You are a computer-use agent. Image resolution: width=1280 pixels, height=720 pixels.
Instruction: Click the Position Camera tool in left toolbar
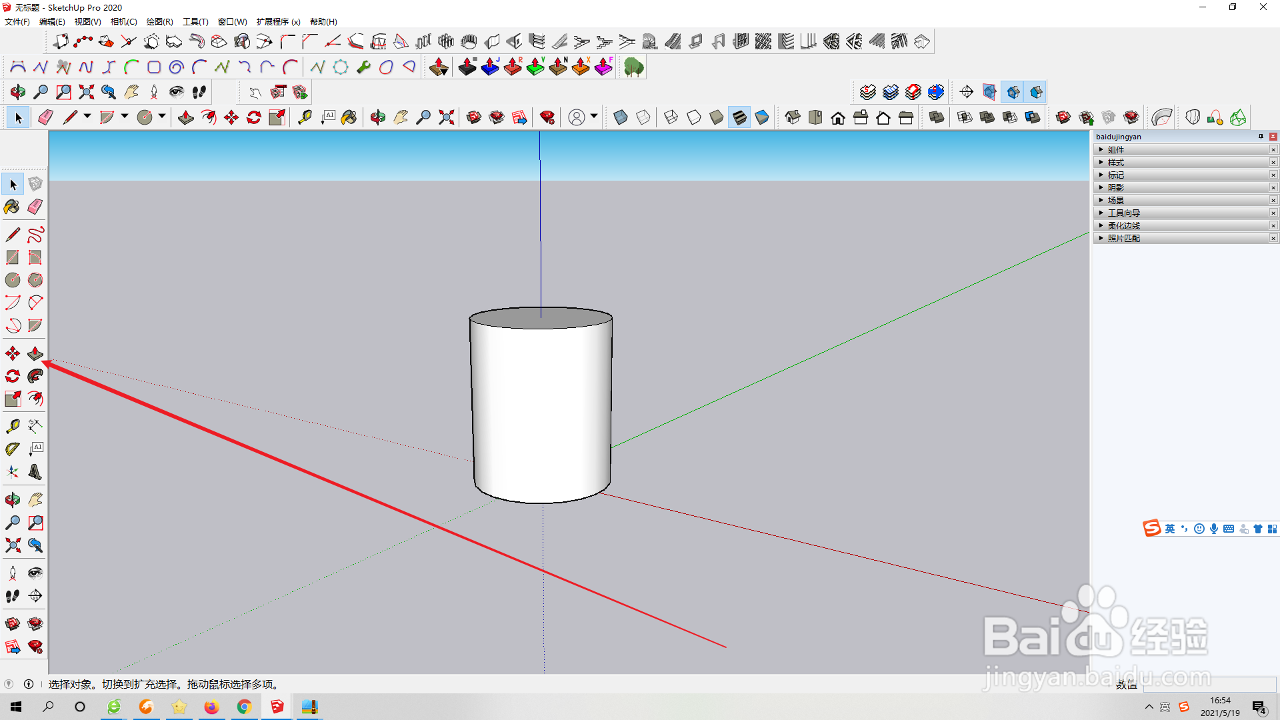click(x=13, y=573)
